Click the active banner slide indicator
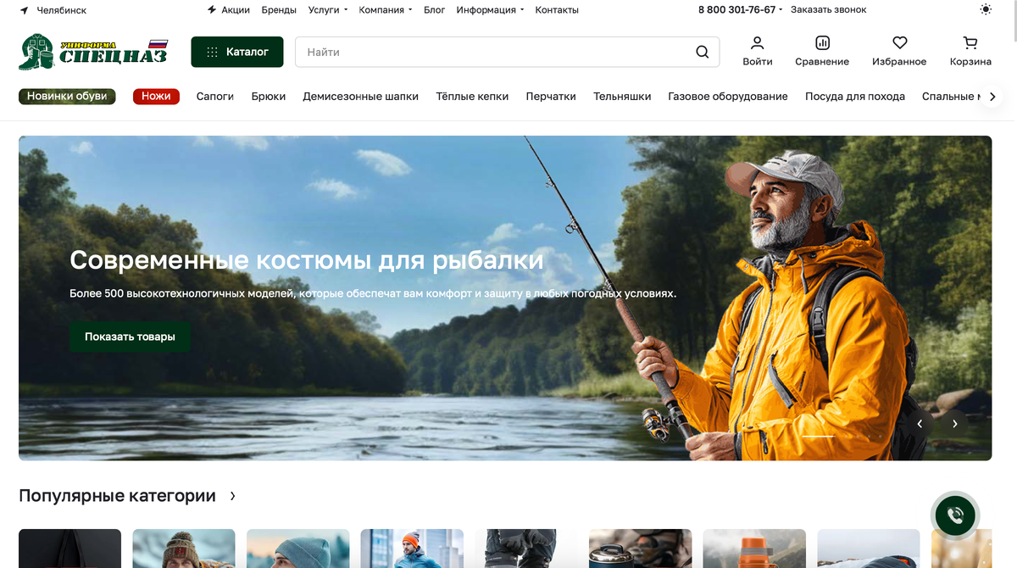Image resolution: width=1017 pixels, height=568 pixels. pyautogui.click(x=818, y=436)
